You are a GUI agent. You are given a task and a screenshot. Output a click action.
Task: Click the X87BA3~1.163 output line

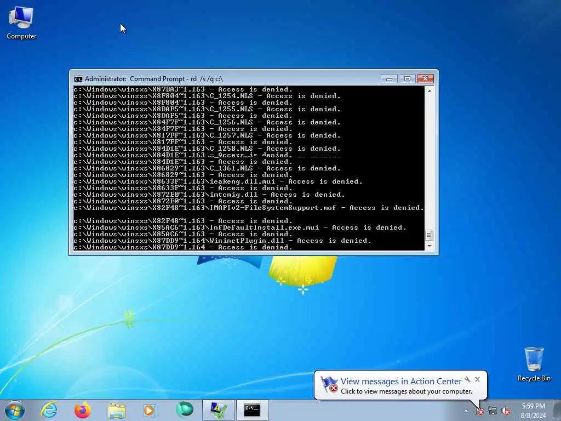pyautogui.click(x=183, y=89)
